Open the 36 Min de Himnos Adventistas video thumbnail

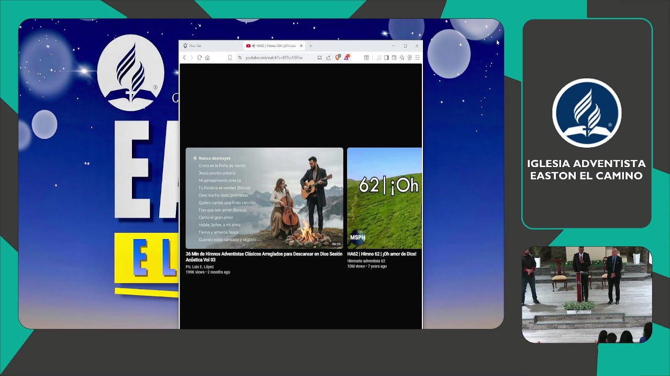[264, 198]
